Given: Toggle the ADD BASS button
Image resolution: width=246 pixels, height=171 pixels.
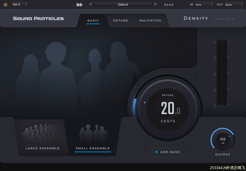Looking at the screenshot, I should click(168, 152).
